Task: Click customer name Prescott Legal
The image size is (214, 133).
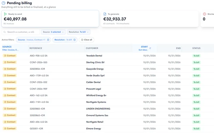Action: click(x=94, y=89)
